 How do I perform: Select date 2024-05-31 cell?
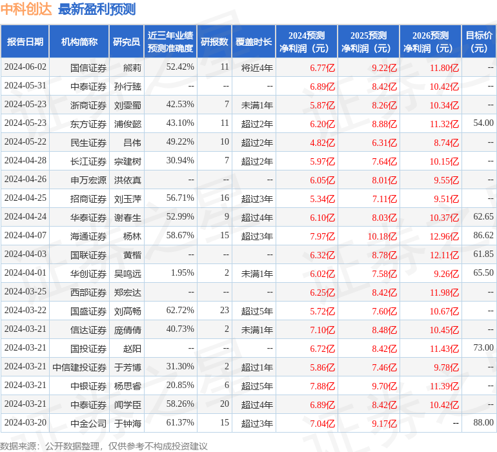click(x=25, y=86)
